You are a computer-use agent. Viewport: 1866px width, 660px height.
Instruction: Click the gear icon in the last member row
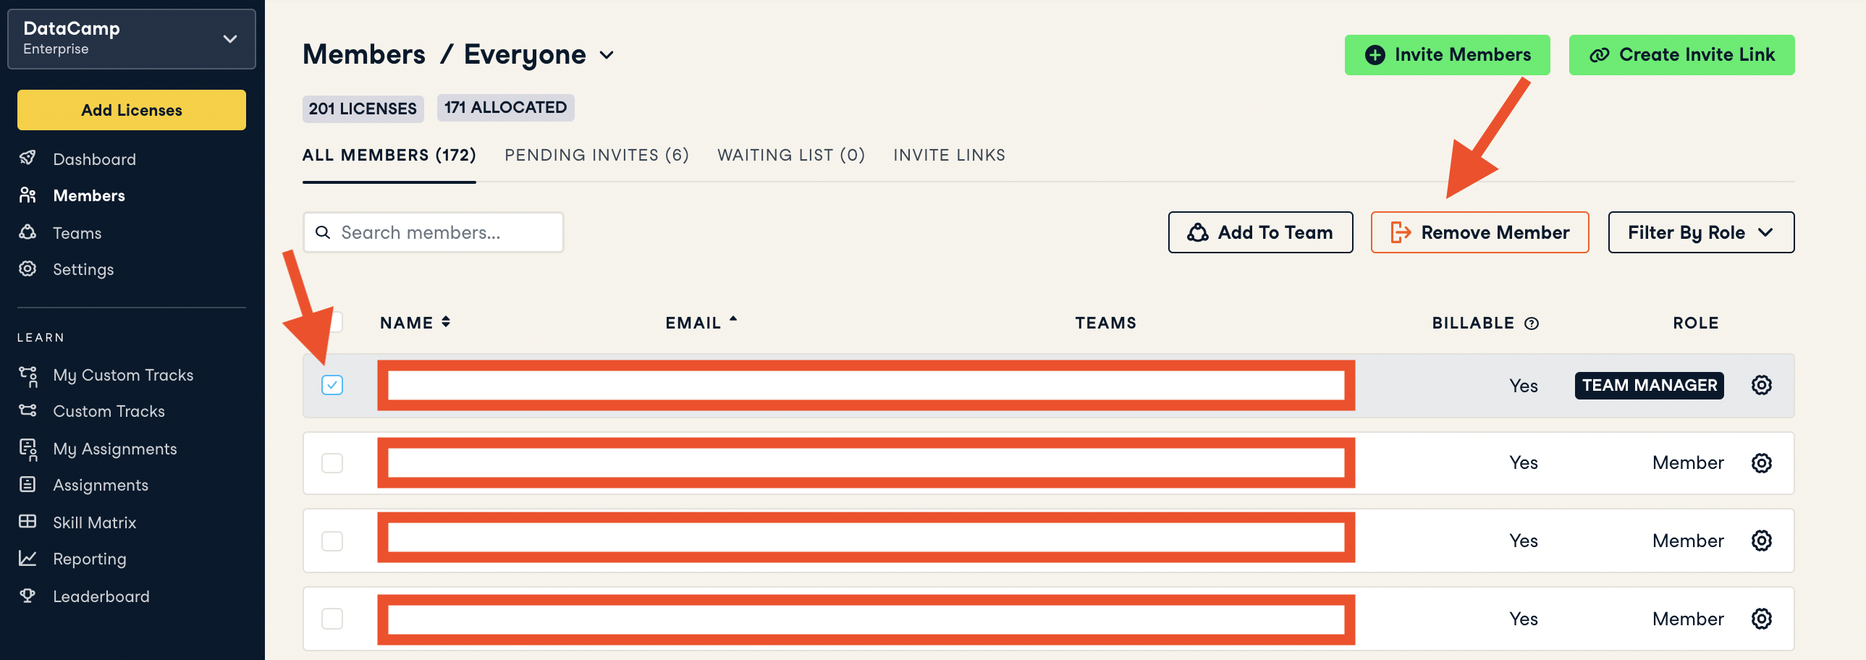[x=1761, y=619]
